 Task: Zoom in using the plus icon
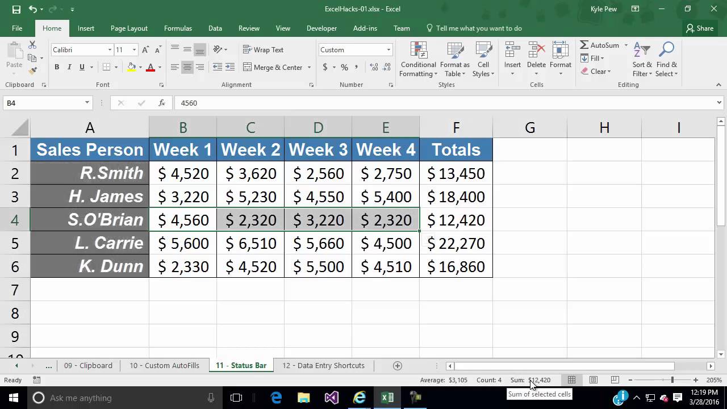(695, 379)
